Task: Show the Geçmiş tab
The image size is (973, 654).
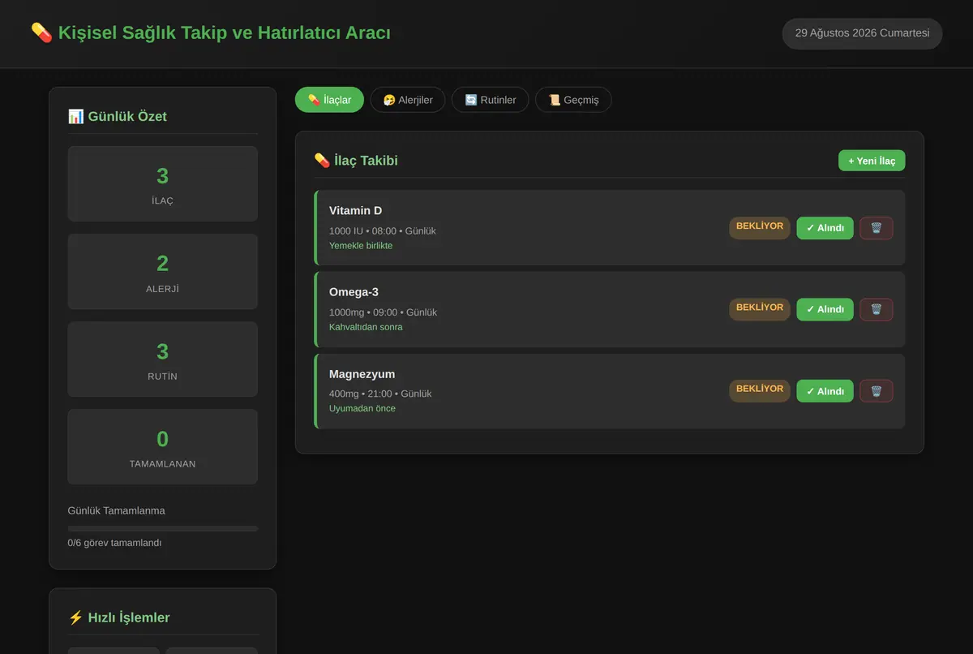Action: 573,100
